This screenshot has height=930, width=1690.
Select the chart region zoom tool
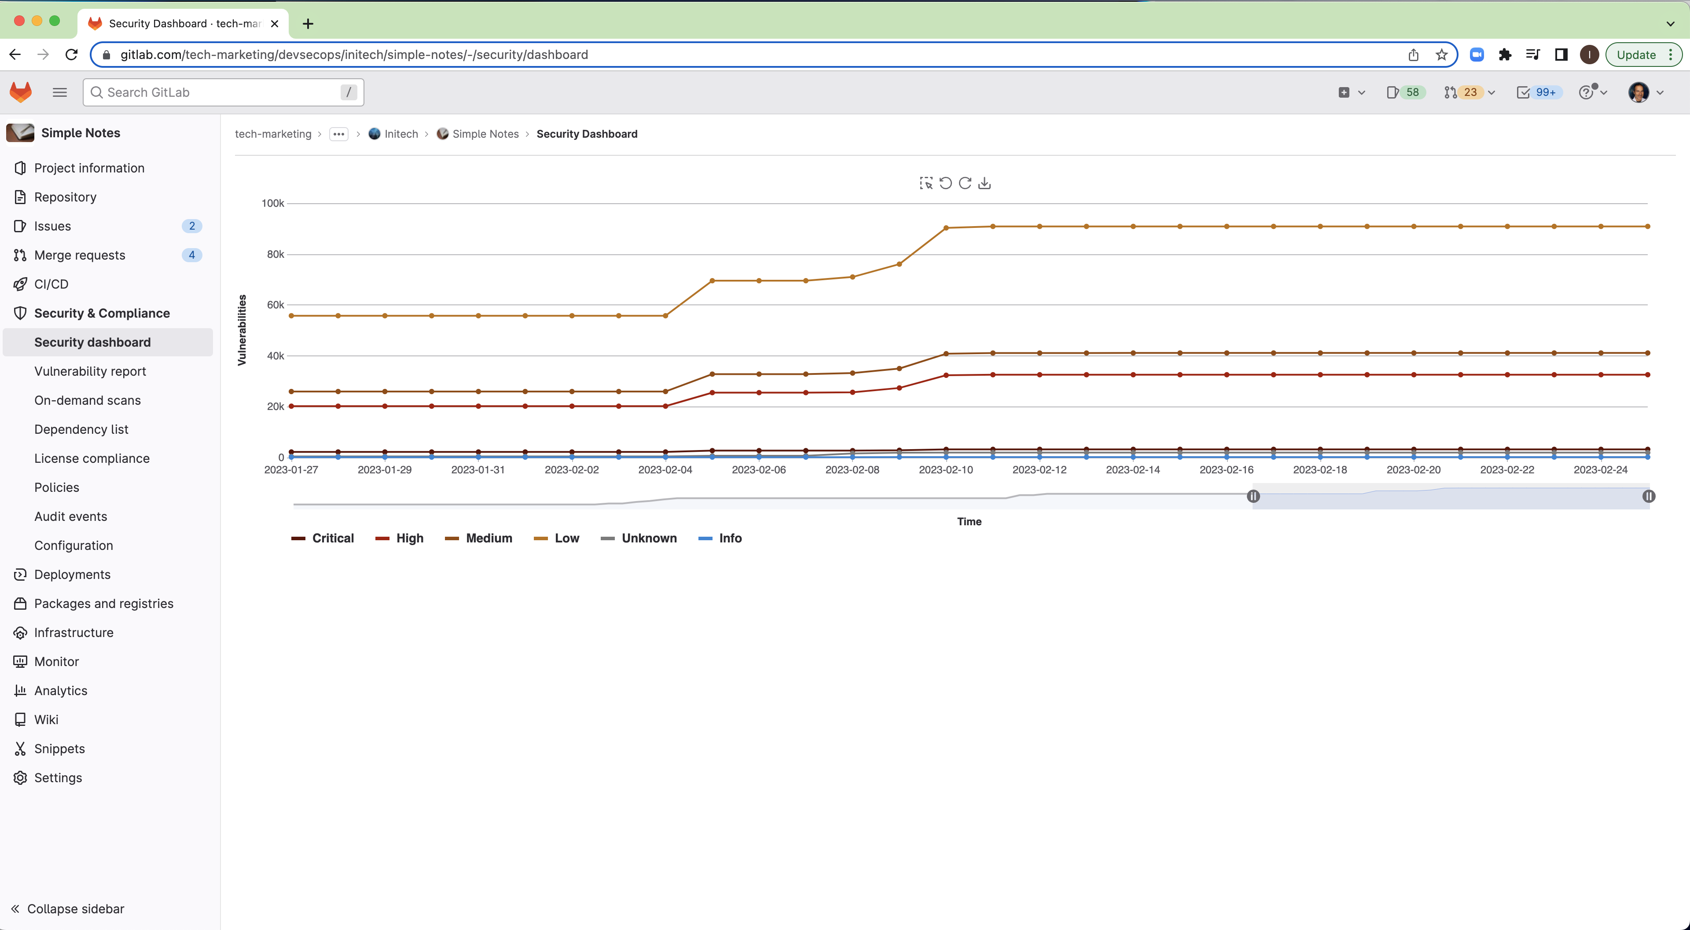tap(925, 183)
